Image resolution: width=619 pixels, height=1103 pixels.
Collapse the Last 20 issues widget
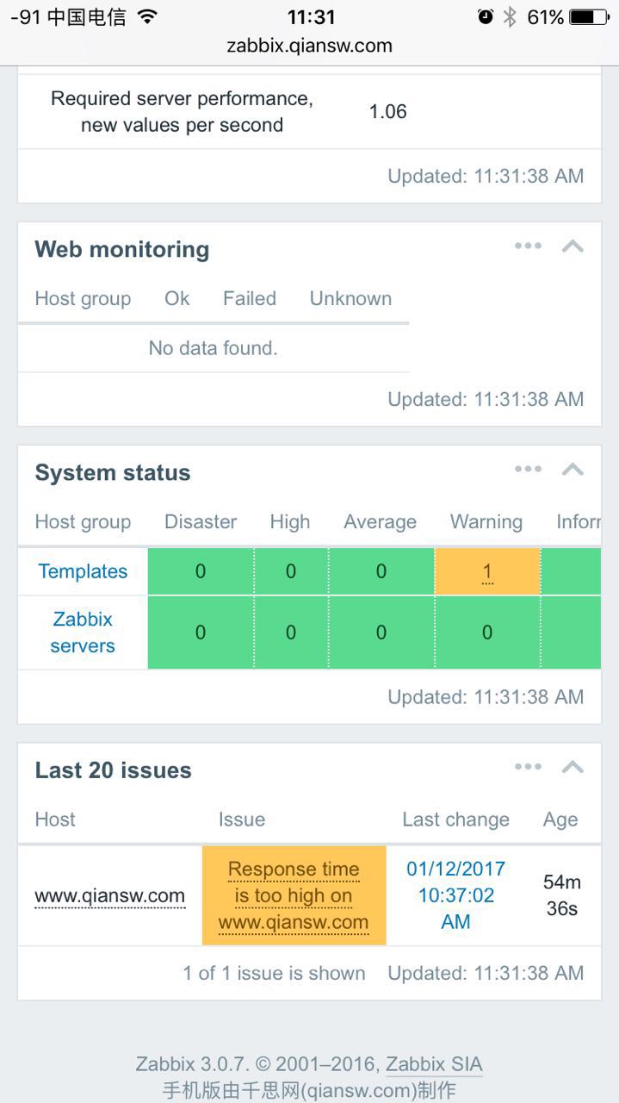pyautogui.click(x=573, y=767)
